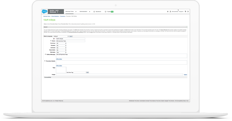The image size is (232, 121).
Task: Open Promotions breadcrumb link
Action: tap(63, 16)
